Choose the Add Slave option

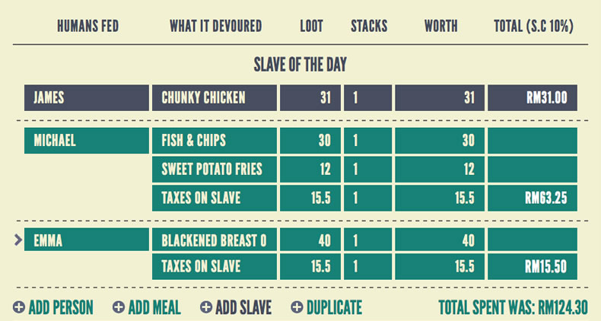236,307
